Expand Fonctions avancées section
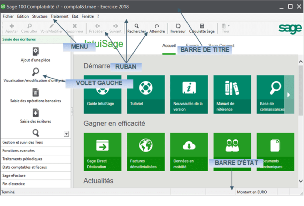The height and width of the screenshot is (206, 304). pos(35,151)
